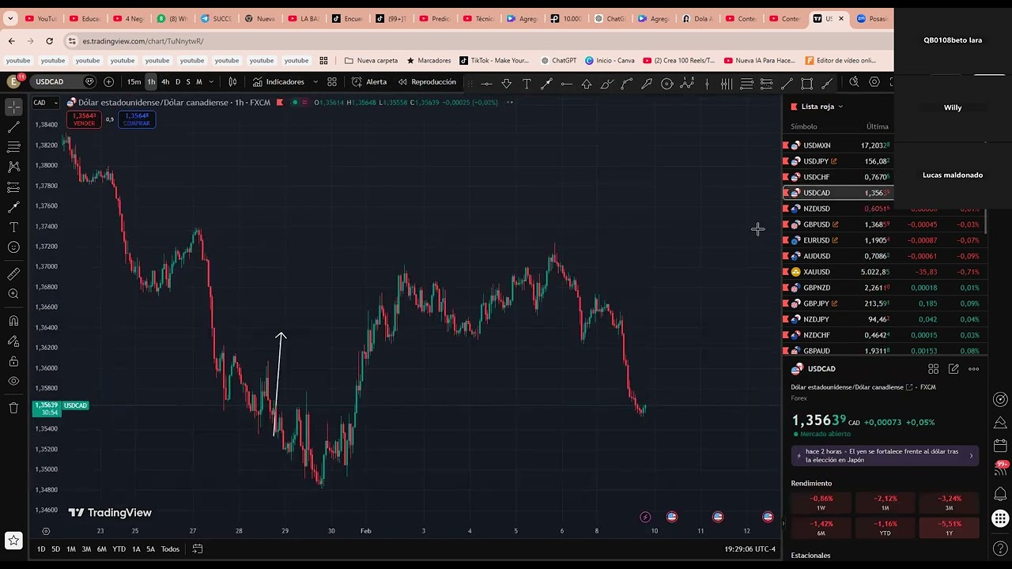Image resolution: width=1012 pixels, height=569 pixels.
Task: Open the details panel edit note icon
Action: pos(953,369)
